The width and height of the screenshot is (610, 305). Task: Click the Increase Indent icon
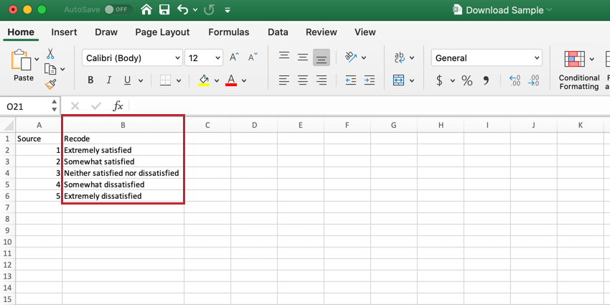pos(369,80)
